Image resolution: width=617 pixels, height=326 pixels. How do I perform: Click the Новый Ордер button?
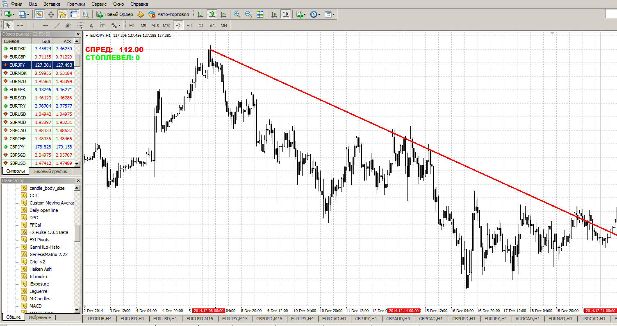point(114,14)
